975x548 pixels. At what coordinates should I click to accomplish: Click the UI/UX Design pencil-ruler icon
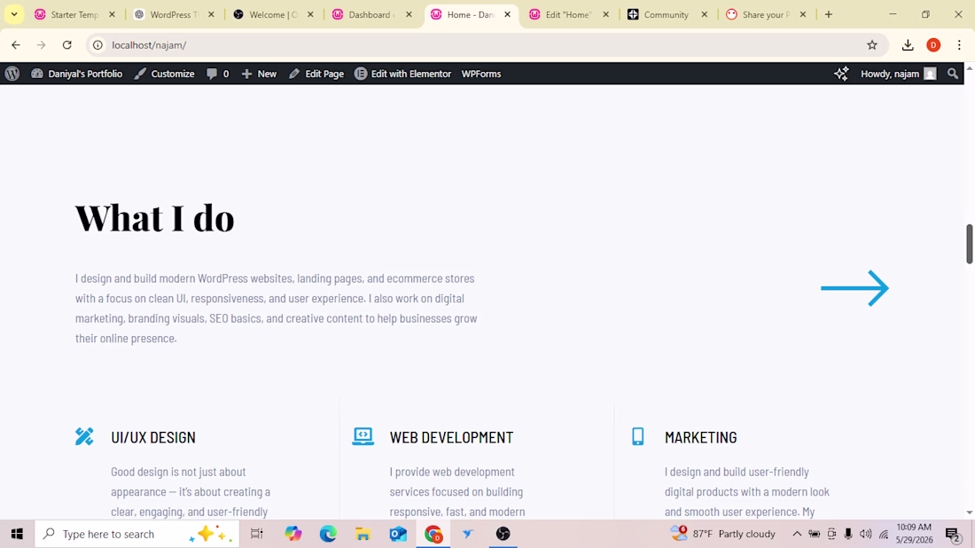point(84,436)
